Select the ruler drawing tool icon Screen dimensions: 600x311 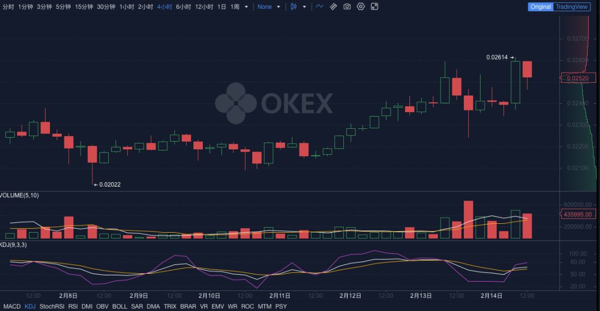333,7
